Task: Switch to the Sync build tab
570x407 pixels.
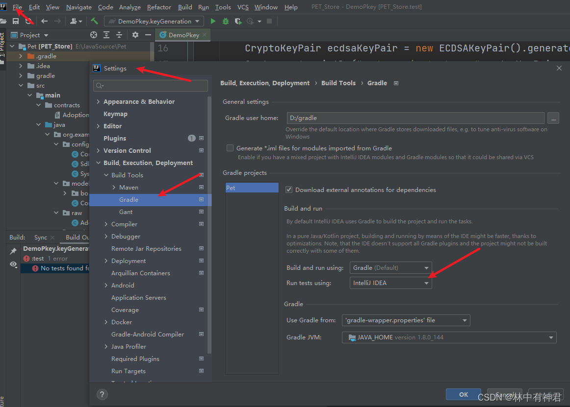Action: 40,238
